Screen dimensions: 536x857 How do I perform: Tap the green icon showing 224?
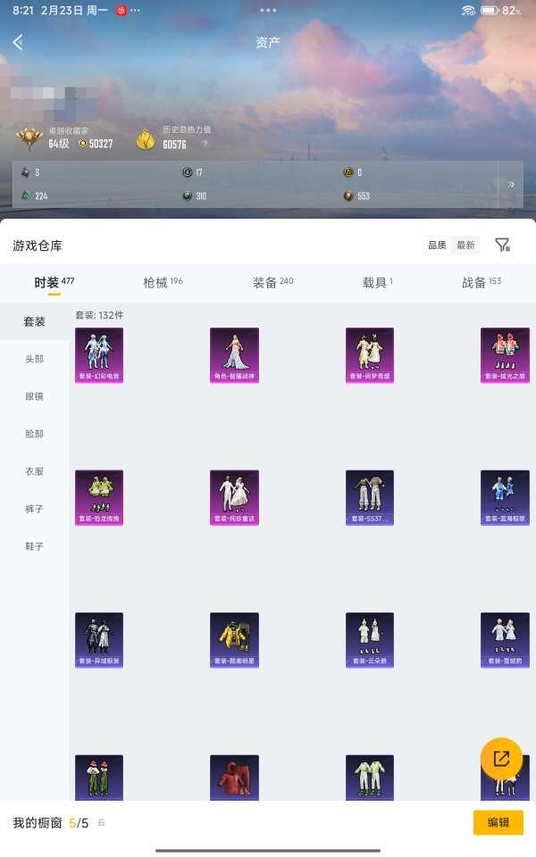(x=25, y=196)
